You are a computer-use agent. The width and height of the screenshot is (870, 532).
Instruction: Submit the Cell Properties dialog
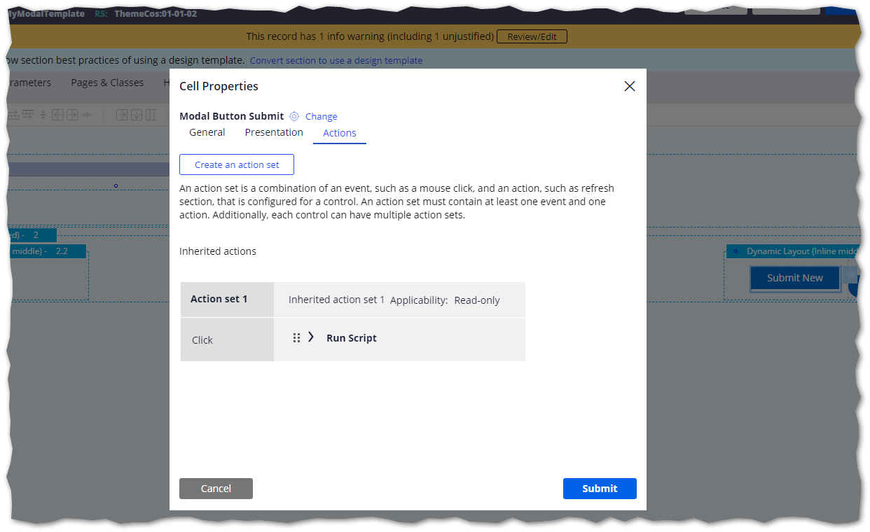600,488
